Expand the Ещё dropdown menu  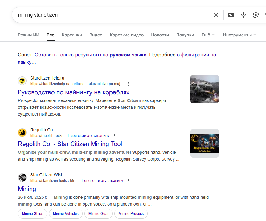[x=208, y=35]
